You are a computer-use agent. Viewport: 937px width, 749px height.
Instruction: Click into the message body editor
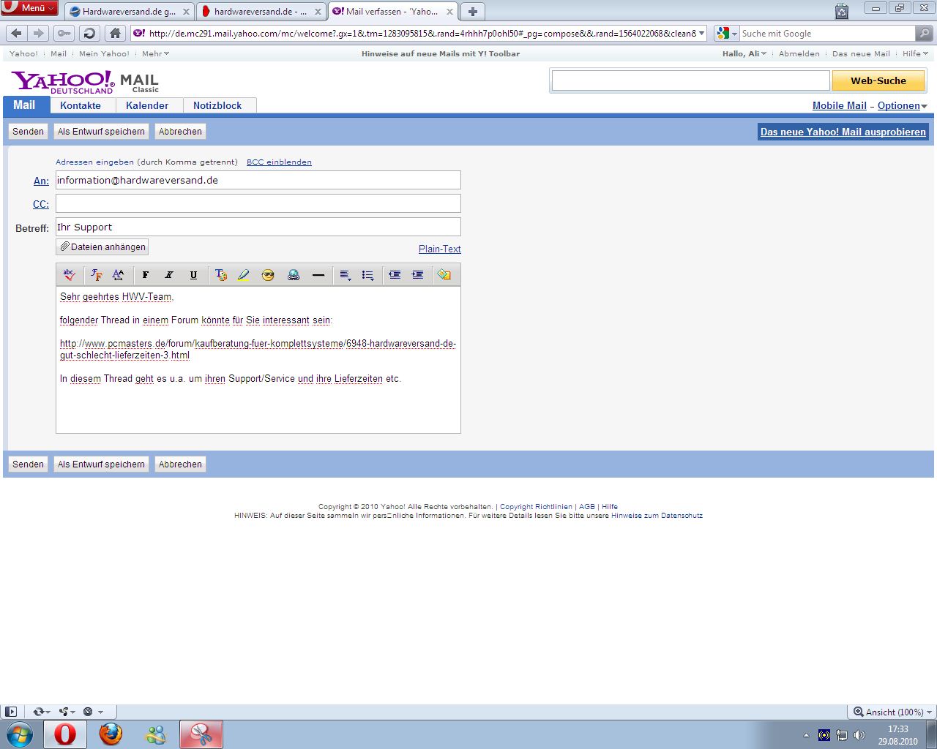point(258,360)
